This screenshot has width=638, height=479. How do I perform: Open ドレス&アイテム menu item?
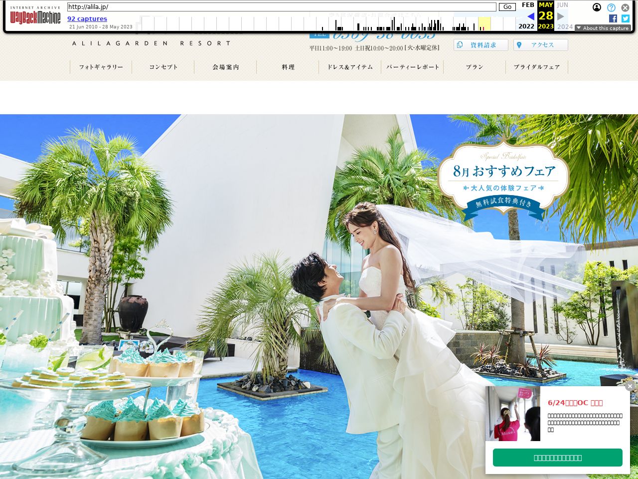coord(350,67)
